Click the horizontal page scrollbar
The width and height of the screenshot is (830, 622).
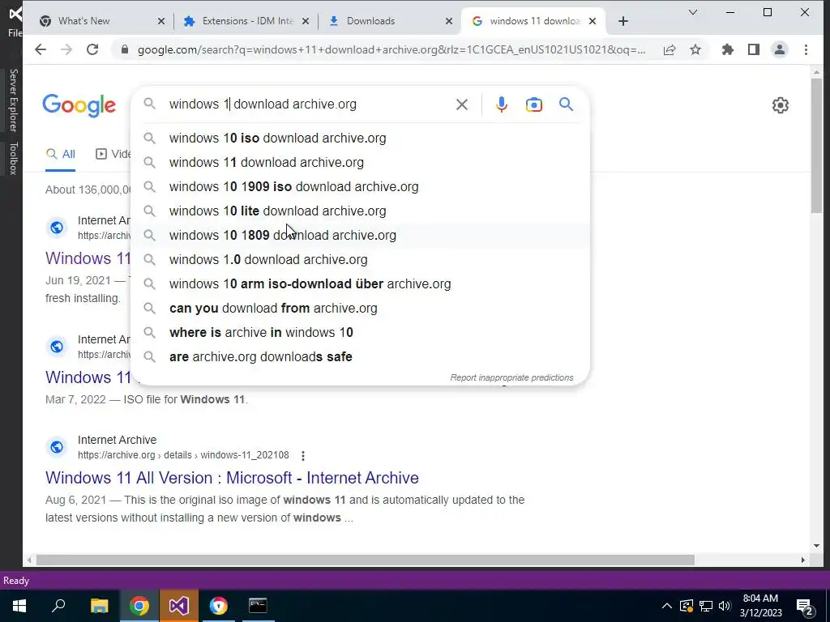click(366, 560)
